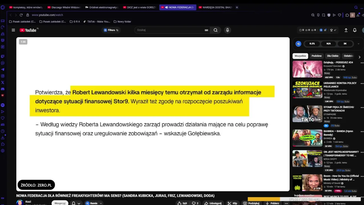Image resolution: width=364 pixels, height=205 pixels.
Task: Open the Nowy folder bookmarks folder
Action: coord(122,22)
